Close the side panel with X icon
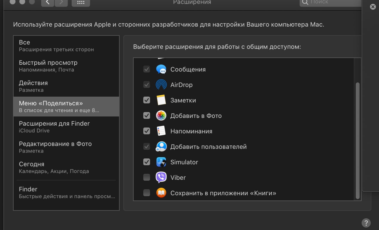Screen dimensions: 379x230 click(373, 7)
